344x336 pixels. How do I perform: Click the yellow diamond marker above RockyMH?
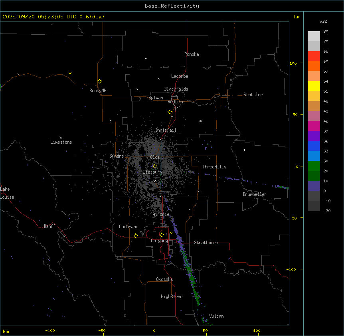(99, 81)
